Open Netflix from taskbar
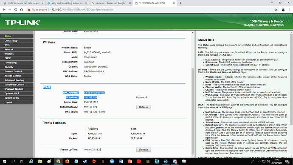This screenshot has width=293, height=165. pyautogui.click(x=103, y=161)
